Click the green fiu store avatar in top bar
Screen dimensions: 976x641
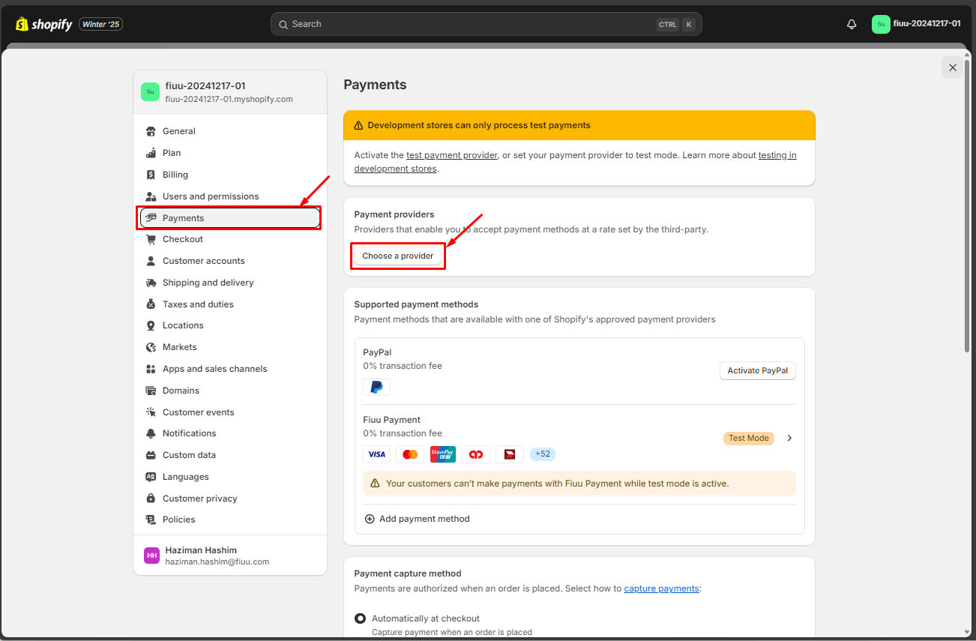point(881,24)
